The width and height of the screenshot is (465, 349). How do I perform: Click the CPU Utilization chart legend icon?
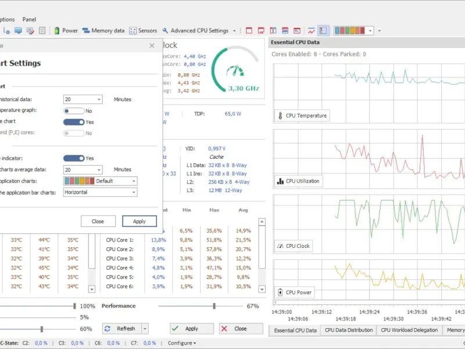point(280,181)
